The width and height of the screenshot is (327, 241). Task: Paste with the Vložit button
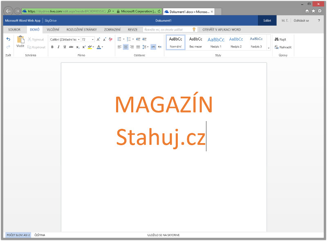point(20,42)
